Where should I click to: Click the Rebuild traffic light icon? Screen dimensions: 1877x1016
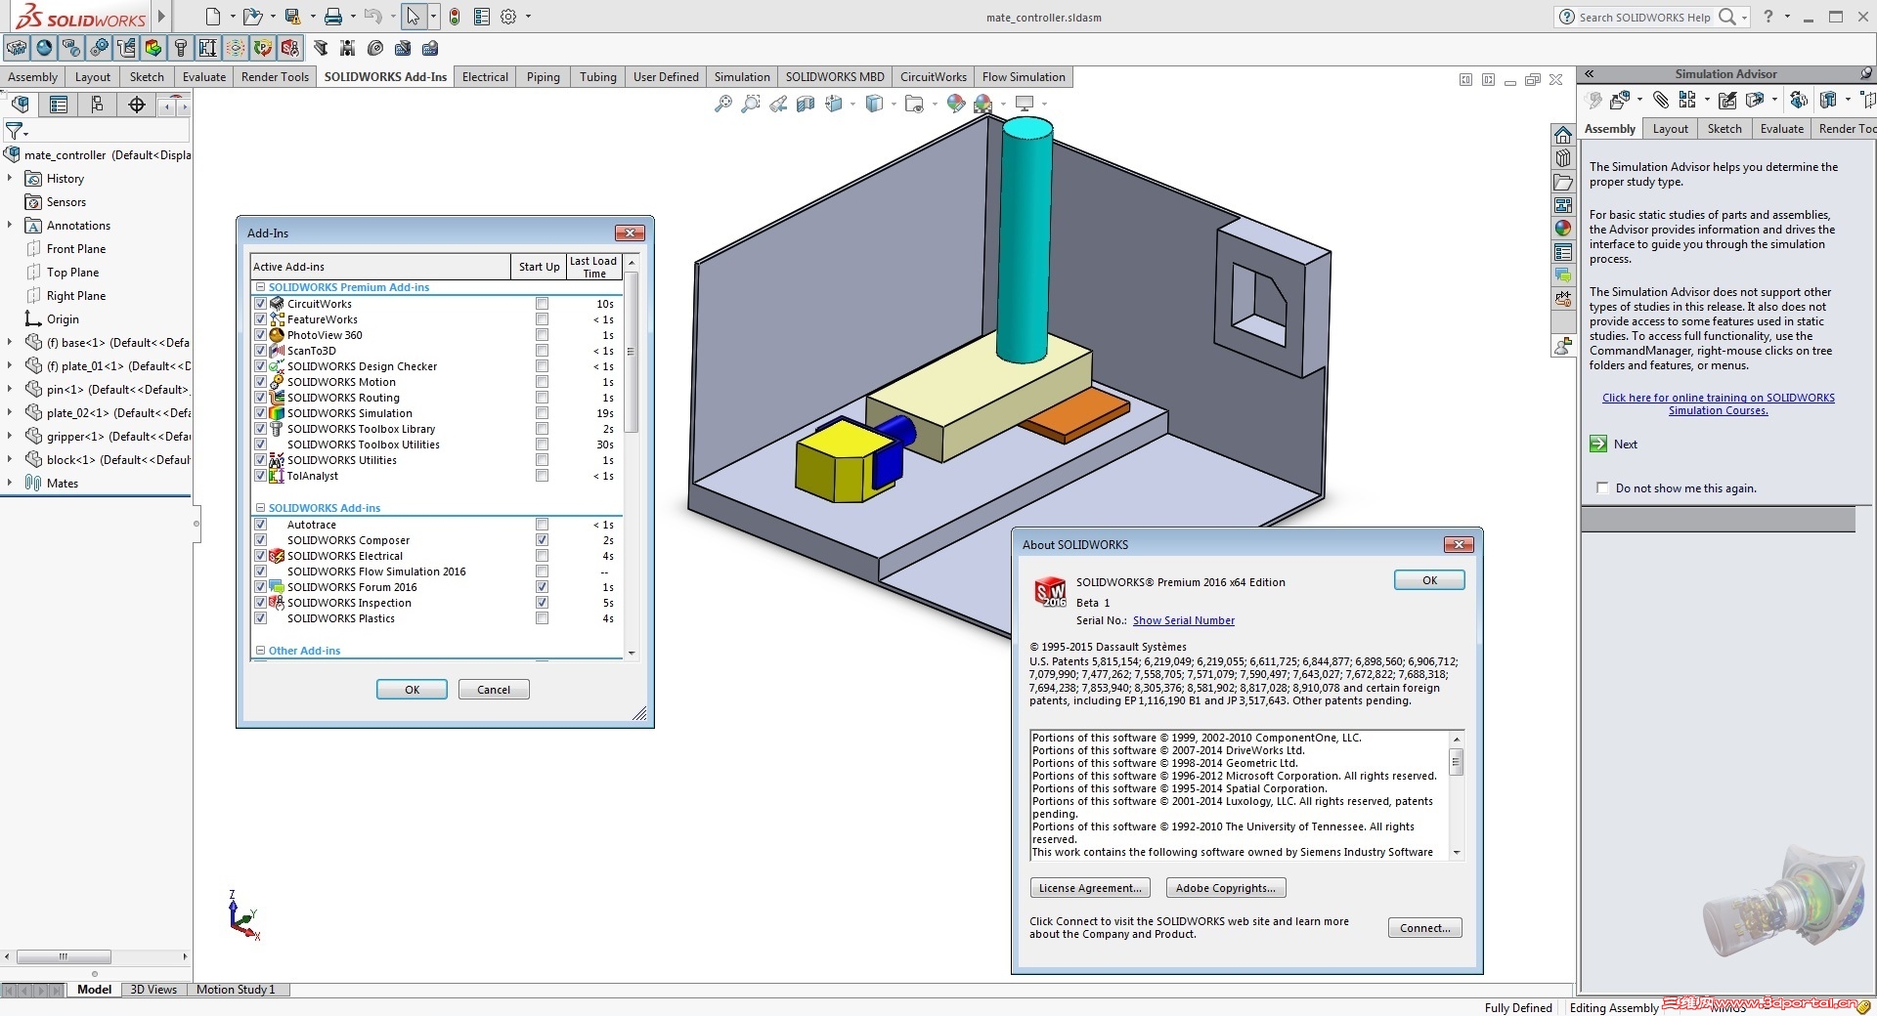[455, 17]
